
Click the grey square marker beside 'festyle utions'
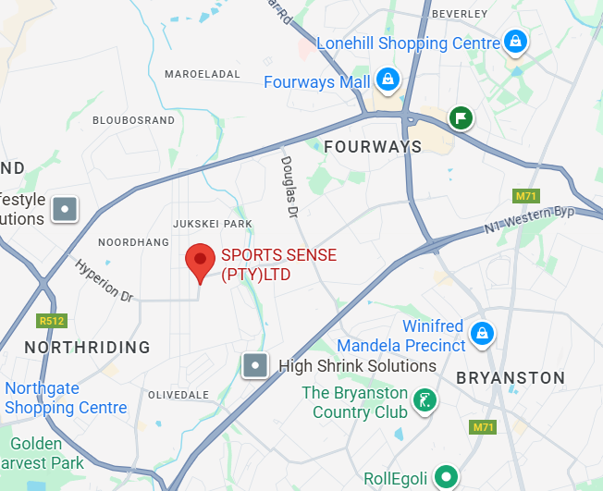coord(65,209)
